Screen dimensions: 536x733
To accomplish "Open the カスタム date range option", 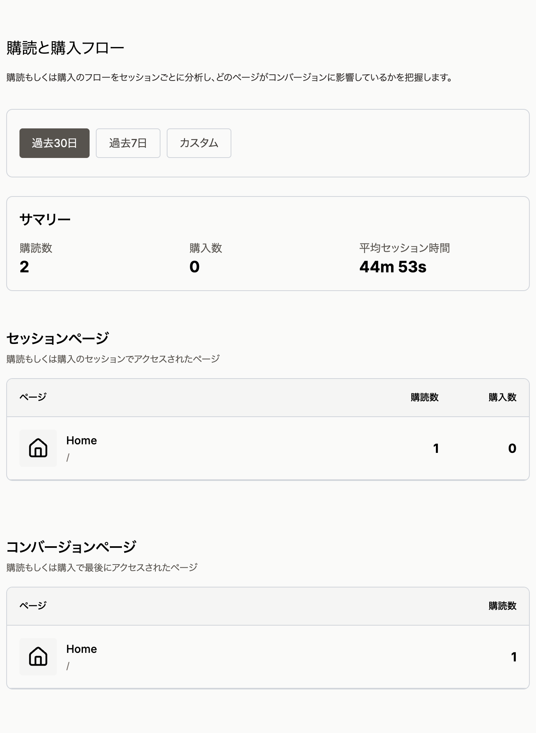I will [x=199, y=143].
